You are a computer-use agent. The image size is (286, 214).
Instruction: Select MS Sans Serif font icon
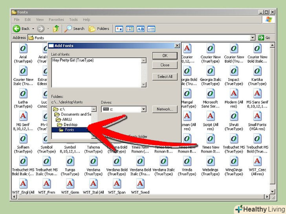(x=257, y=94)
